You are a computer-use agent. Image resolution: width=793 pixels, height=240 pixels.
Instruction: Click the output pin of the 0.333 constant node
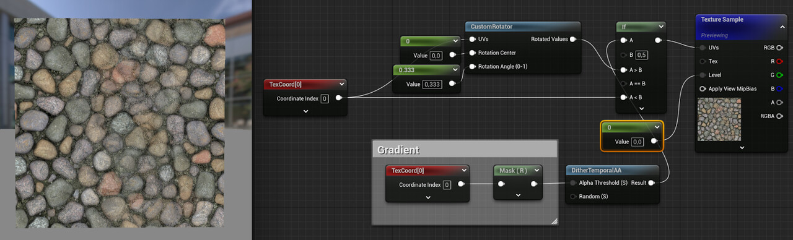(453, 84)
